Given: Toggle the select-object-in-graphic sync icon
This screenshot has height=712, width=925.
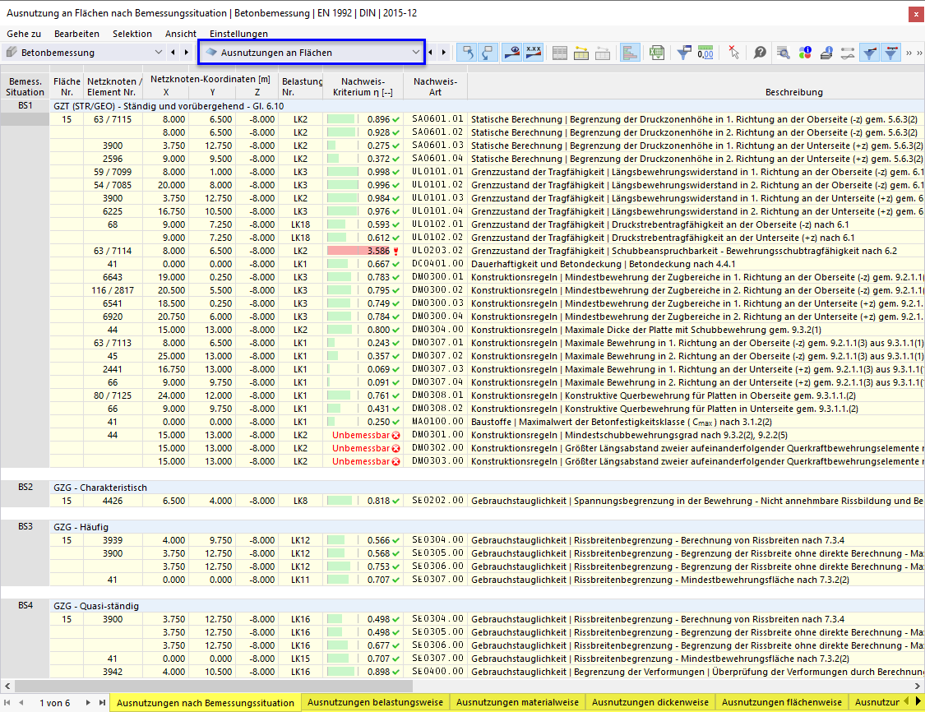Looking at the screenshot, I should pos(468,53).
